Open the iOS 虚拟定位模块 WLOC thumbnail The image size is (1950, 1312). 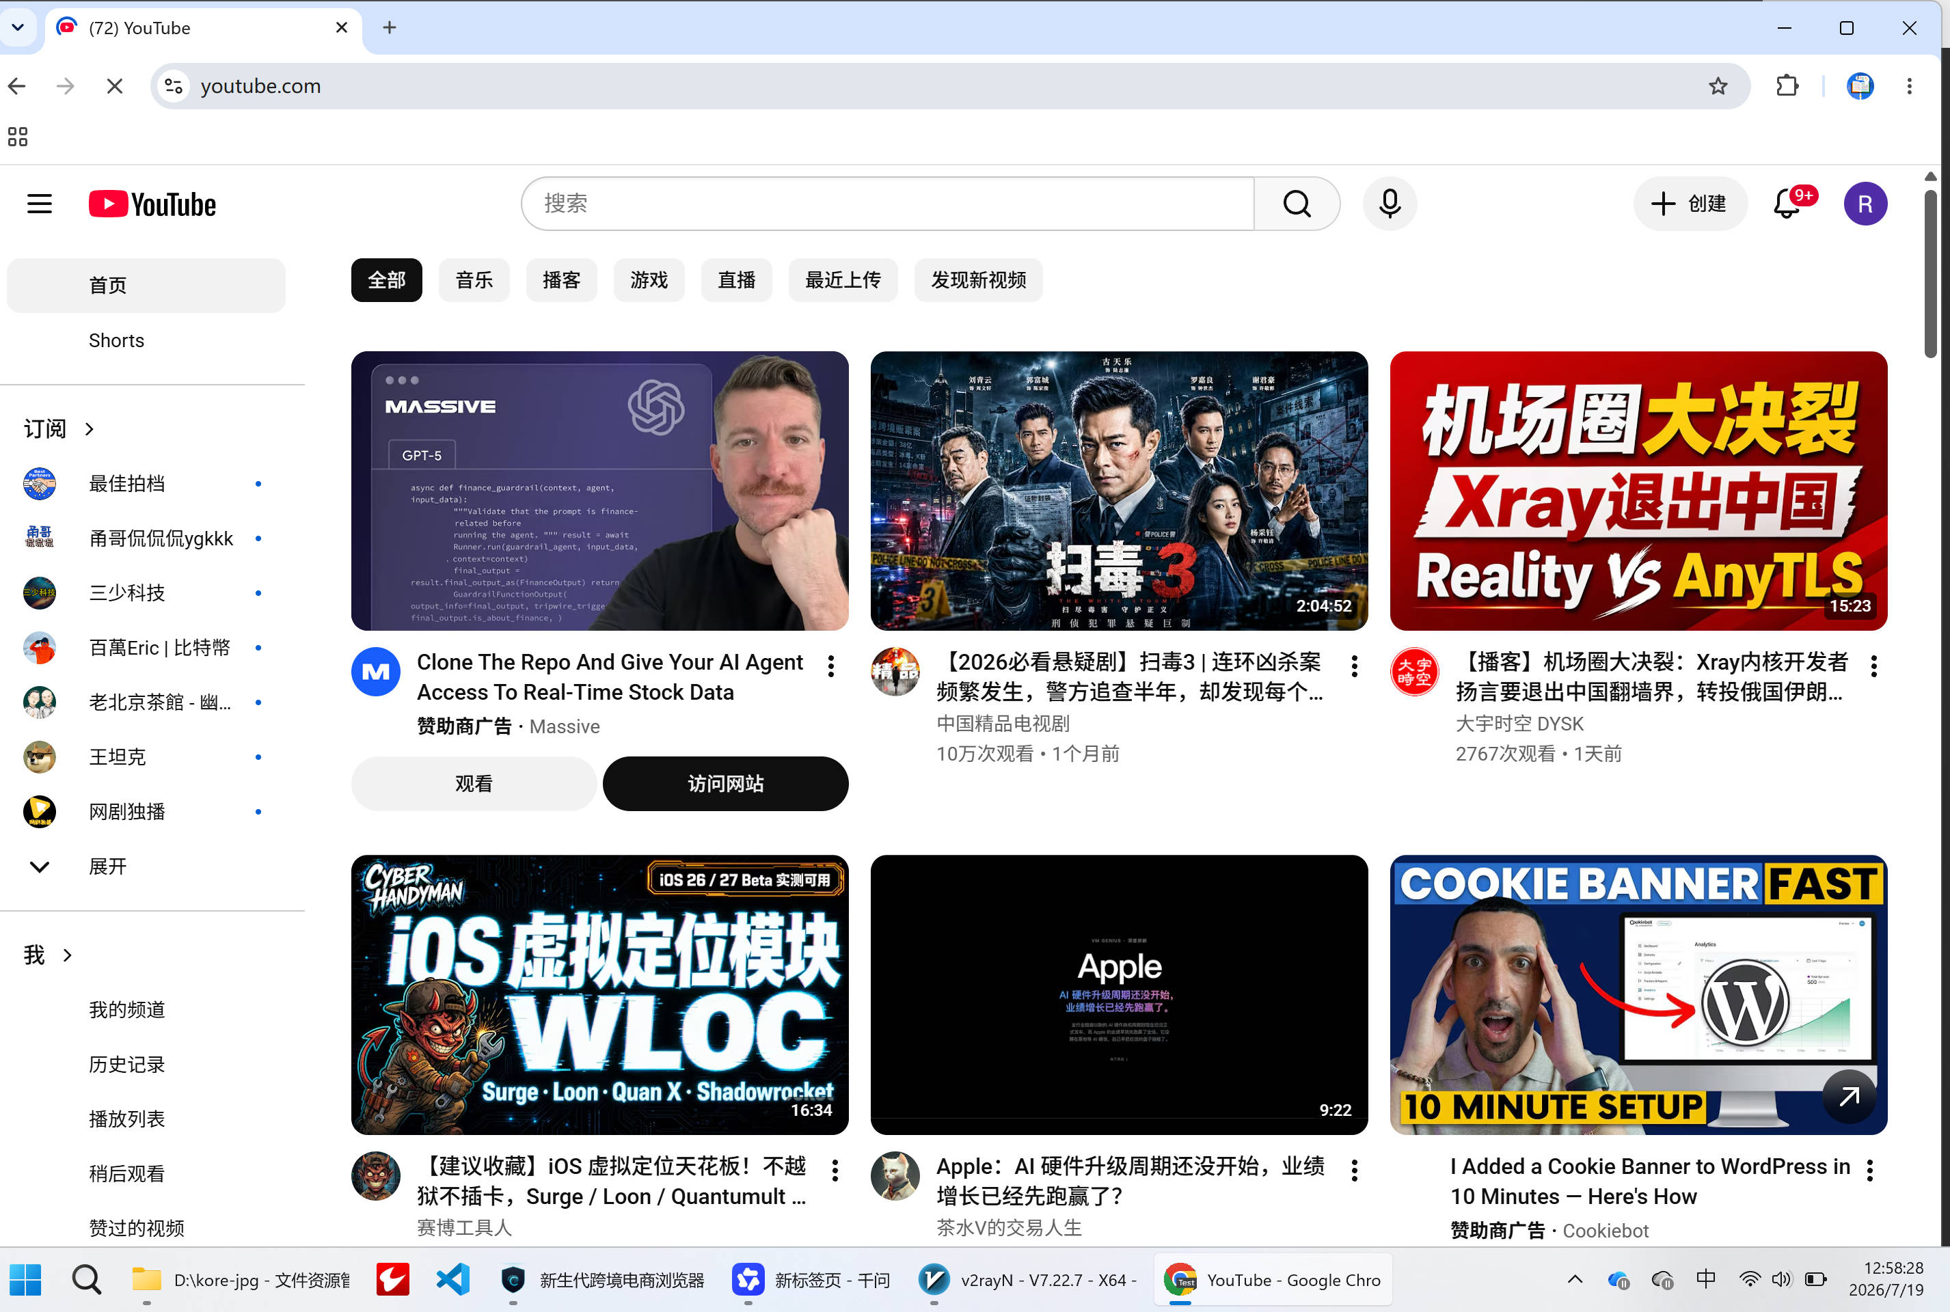coord(600,995)
